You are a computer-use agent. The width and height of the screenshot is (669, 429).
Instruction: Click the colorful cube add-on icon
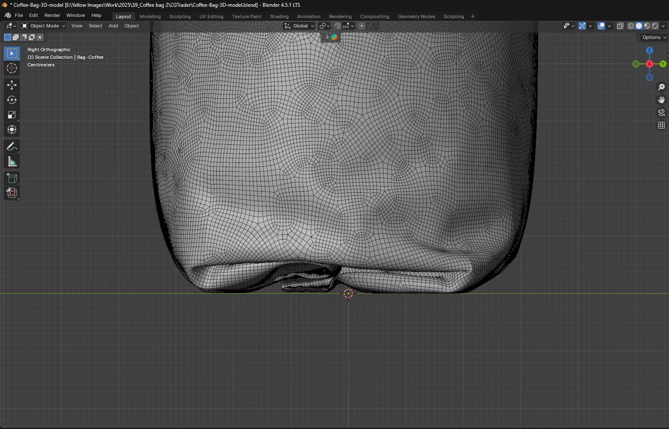point(334,37)
